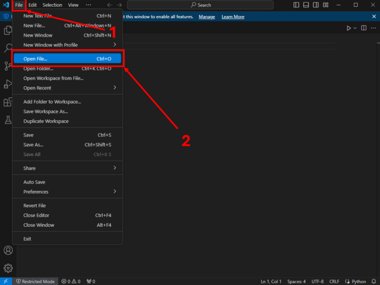Toggle primary side bar layout button
This screenshot has height=285, width=380.
[296, 5]
